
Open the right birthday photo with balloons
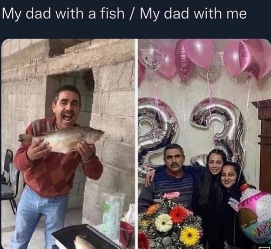(x=204, y=144)
